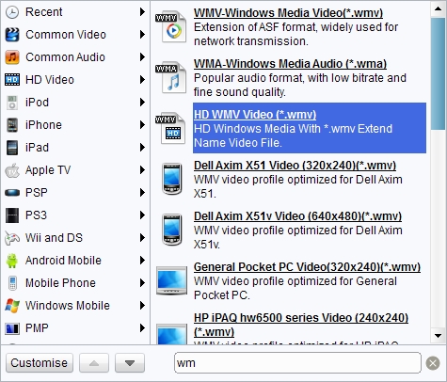Viewport: 447px width, 382px height.
Task: Select HD WMV Video (*.wmv) format
Action: tap(255, 115)
